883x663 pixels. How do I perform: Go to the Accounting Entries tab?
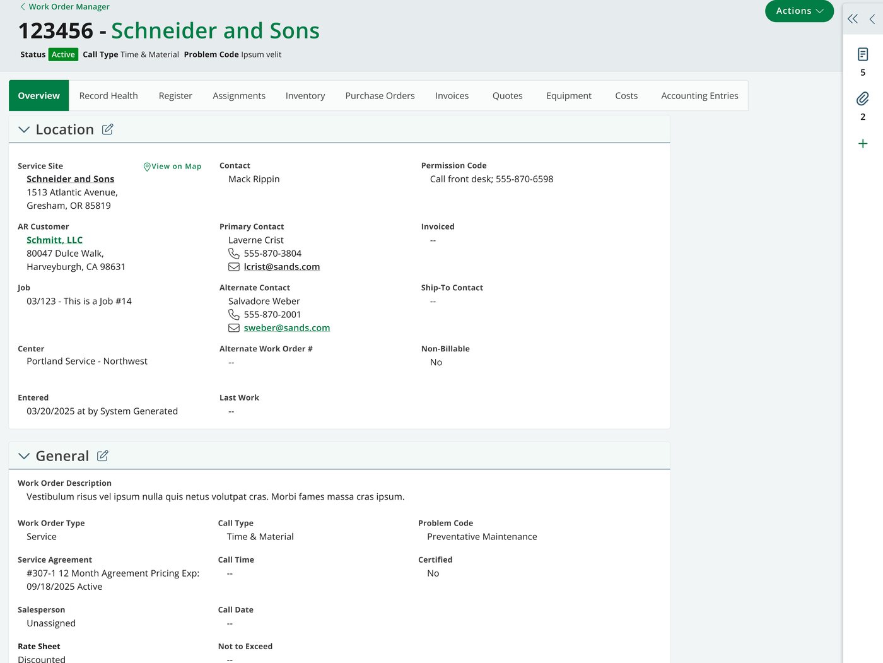click(699, 96)
